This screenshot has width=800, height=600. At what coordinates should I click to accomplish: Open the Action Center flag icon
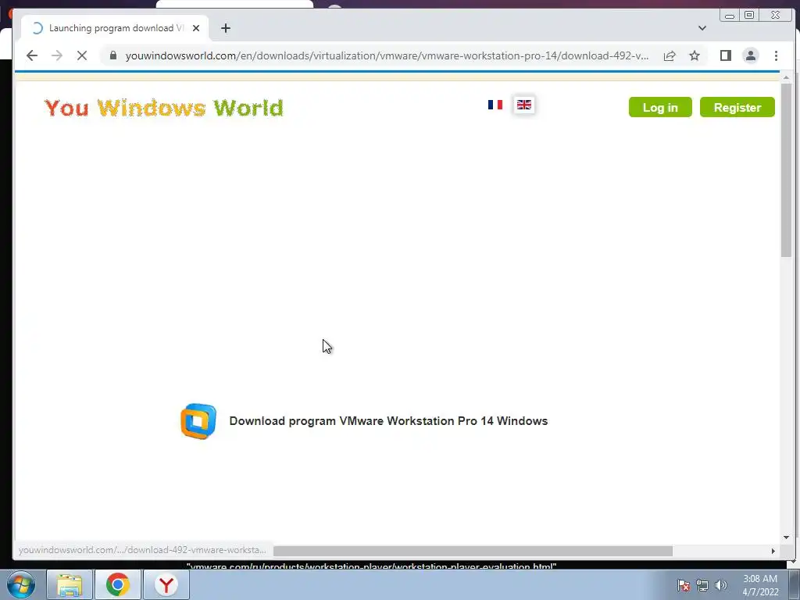684,585
